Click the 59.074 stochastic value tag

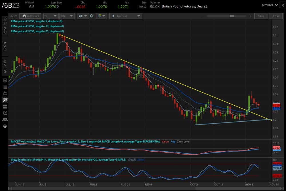(277, 168)
